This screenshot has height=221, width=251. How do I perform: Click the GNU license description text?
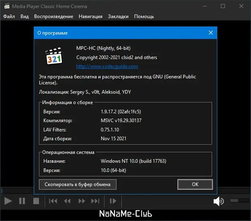117,80
